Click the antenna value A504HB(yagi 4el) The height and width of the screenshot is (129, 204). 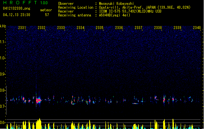(114, 15)
